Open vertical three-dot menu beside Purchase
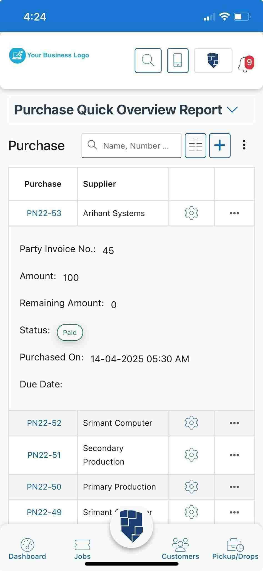The height and width of the screenshot is (571, 263). coord(244,145)
